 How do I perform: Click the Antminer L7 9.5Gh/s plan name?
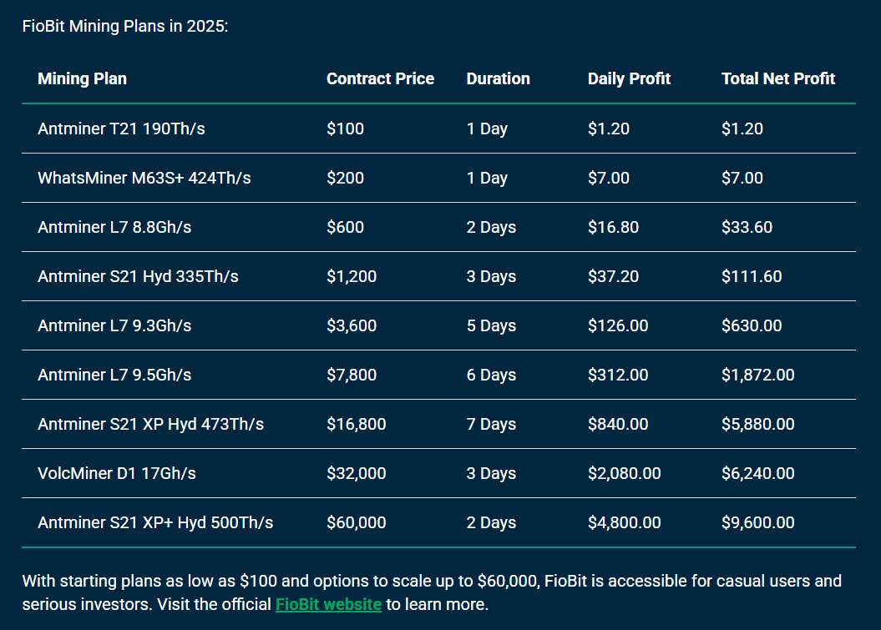point(114,375)
